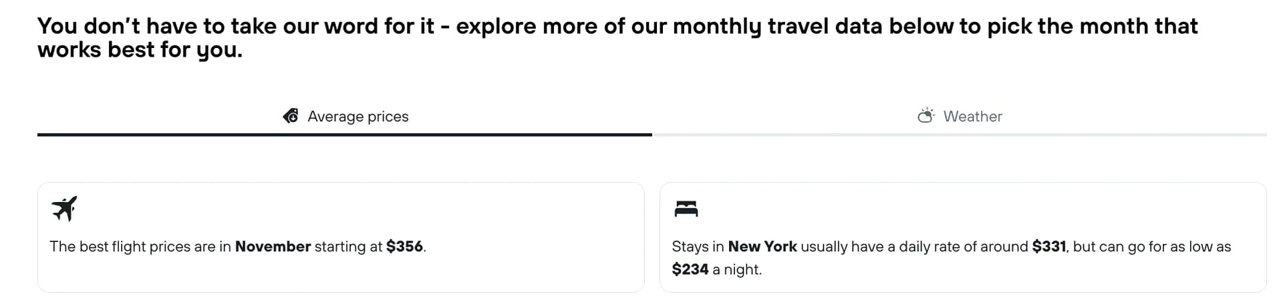
Task: Open the best flight prices card
Action: click(x=341, y=237)
